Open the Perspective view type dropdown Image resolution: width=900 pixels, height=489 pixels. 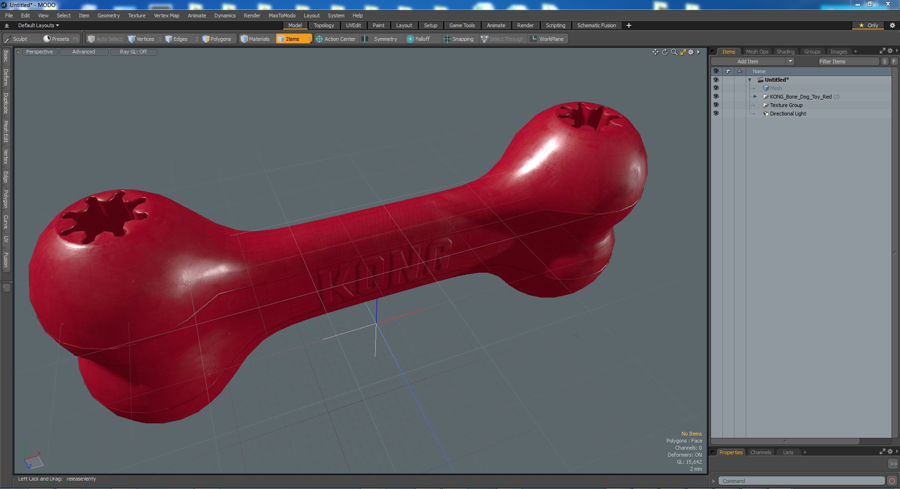(39, 52)
